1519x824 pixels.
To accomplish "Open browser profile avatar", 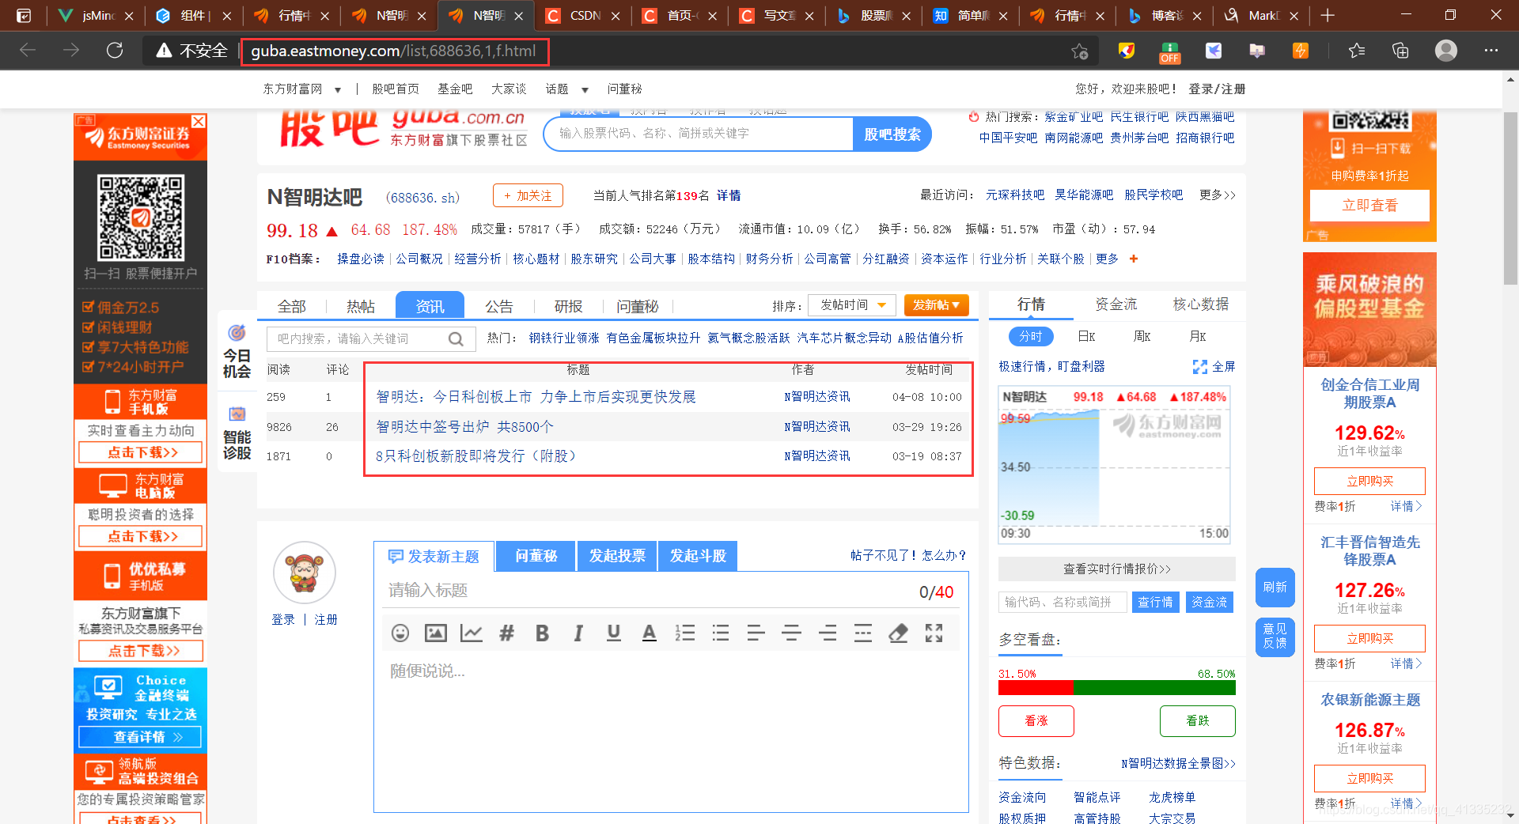I will click(x=1446, y=51).
